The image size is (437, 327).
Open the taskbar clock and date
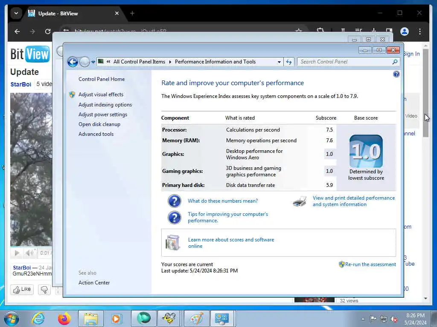coord(415,319)
